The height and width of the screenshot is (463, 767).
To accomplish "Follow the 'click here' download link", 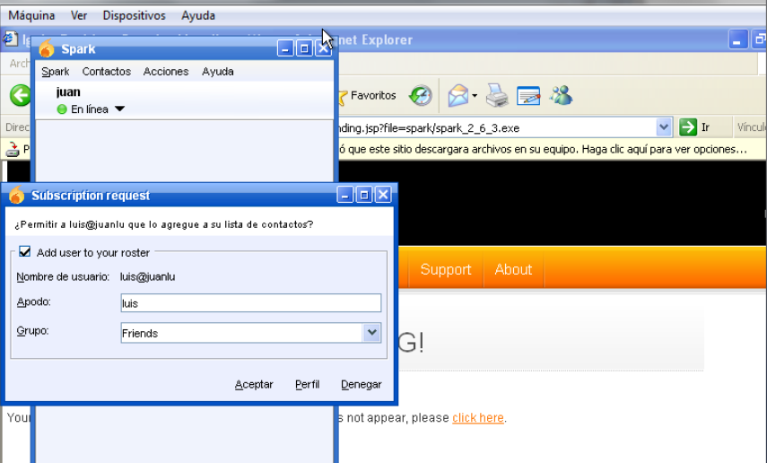I will (x=477, y=418).
